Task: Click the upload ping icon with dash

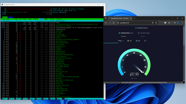Action: click(145, 41)
